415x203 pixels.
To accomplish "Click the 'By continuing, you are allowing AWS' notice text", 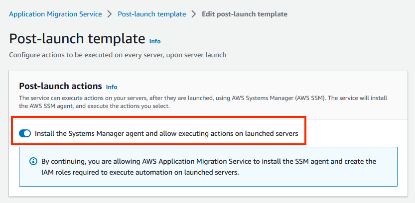I will [x=209, y=167].
